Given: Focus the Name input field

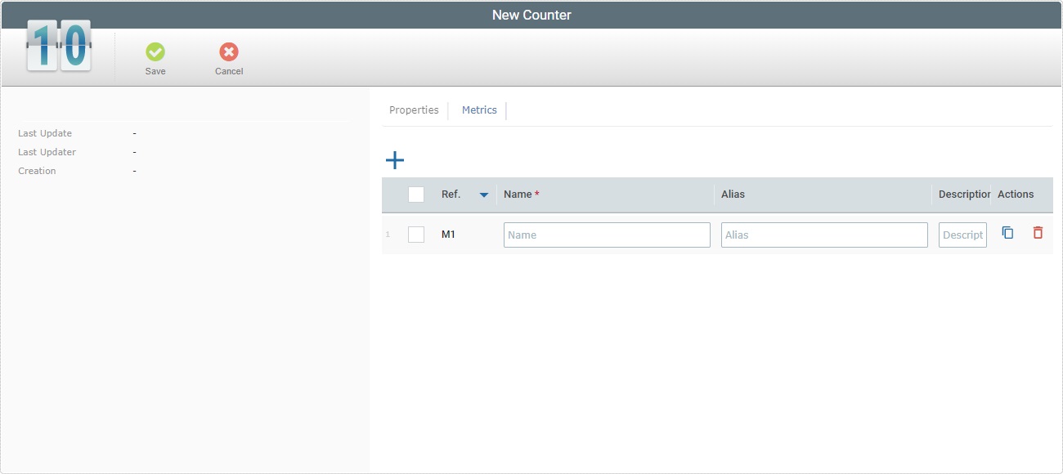Looking at the screenshot, I should tap(607, 235).
